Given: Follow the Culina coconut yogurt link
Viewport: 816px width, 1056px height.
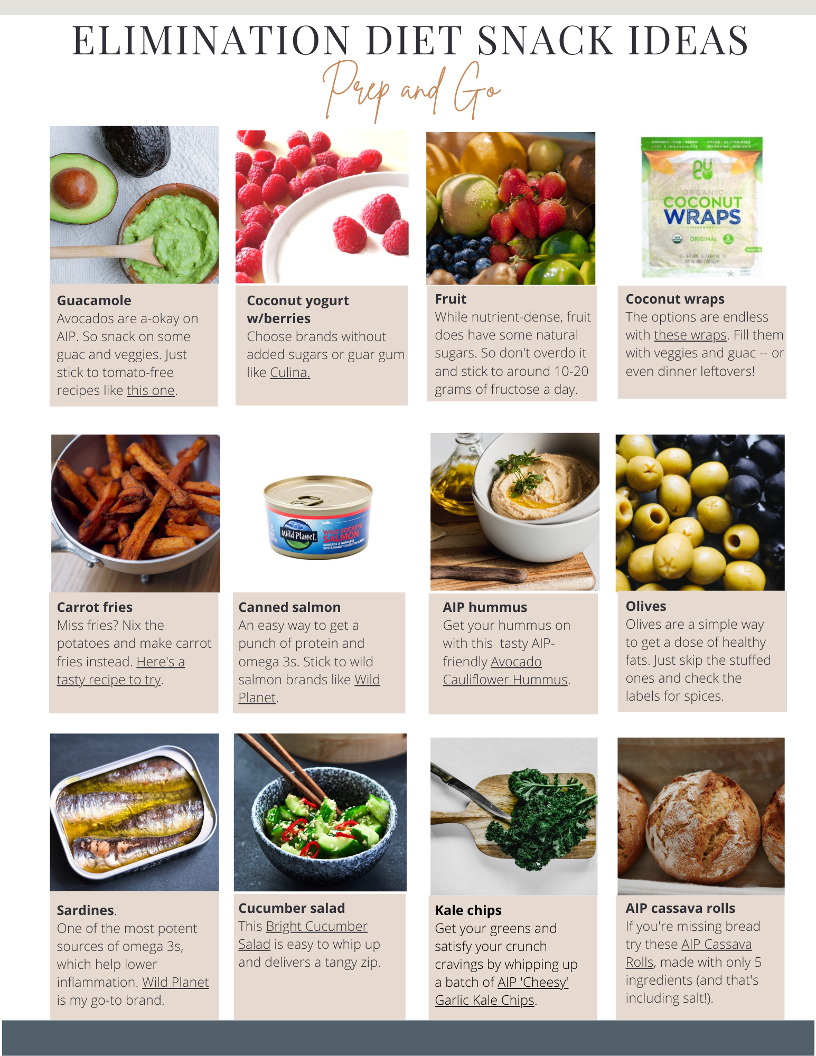Looking at the screenshot, I should click(x=290, y=373).
